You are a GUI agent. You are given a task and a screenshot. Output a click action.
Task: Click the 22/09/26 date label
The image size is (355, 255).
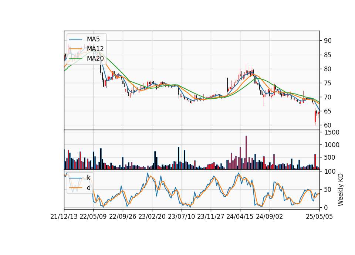coord(123,217)
